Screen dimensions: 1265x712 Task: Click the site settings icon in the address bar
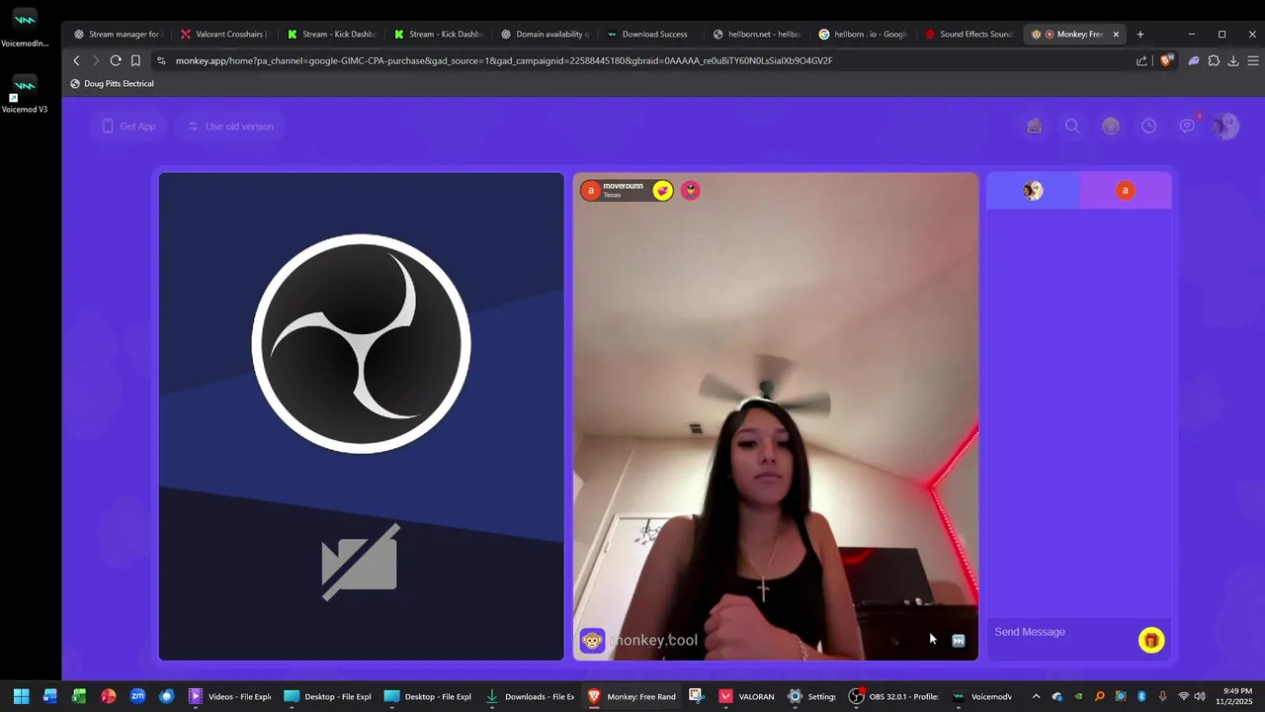161,60
